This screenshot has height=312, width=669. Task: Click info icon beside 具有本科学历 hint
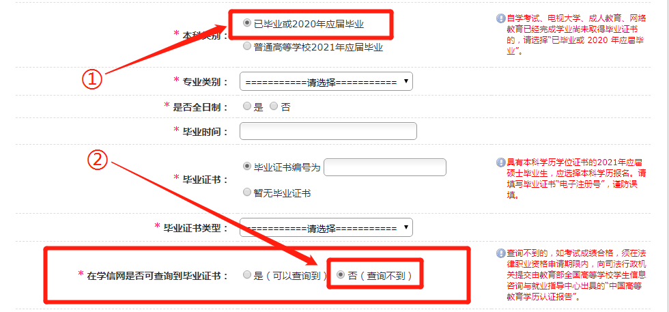tap(500, 162)
